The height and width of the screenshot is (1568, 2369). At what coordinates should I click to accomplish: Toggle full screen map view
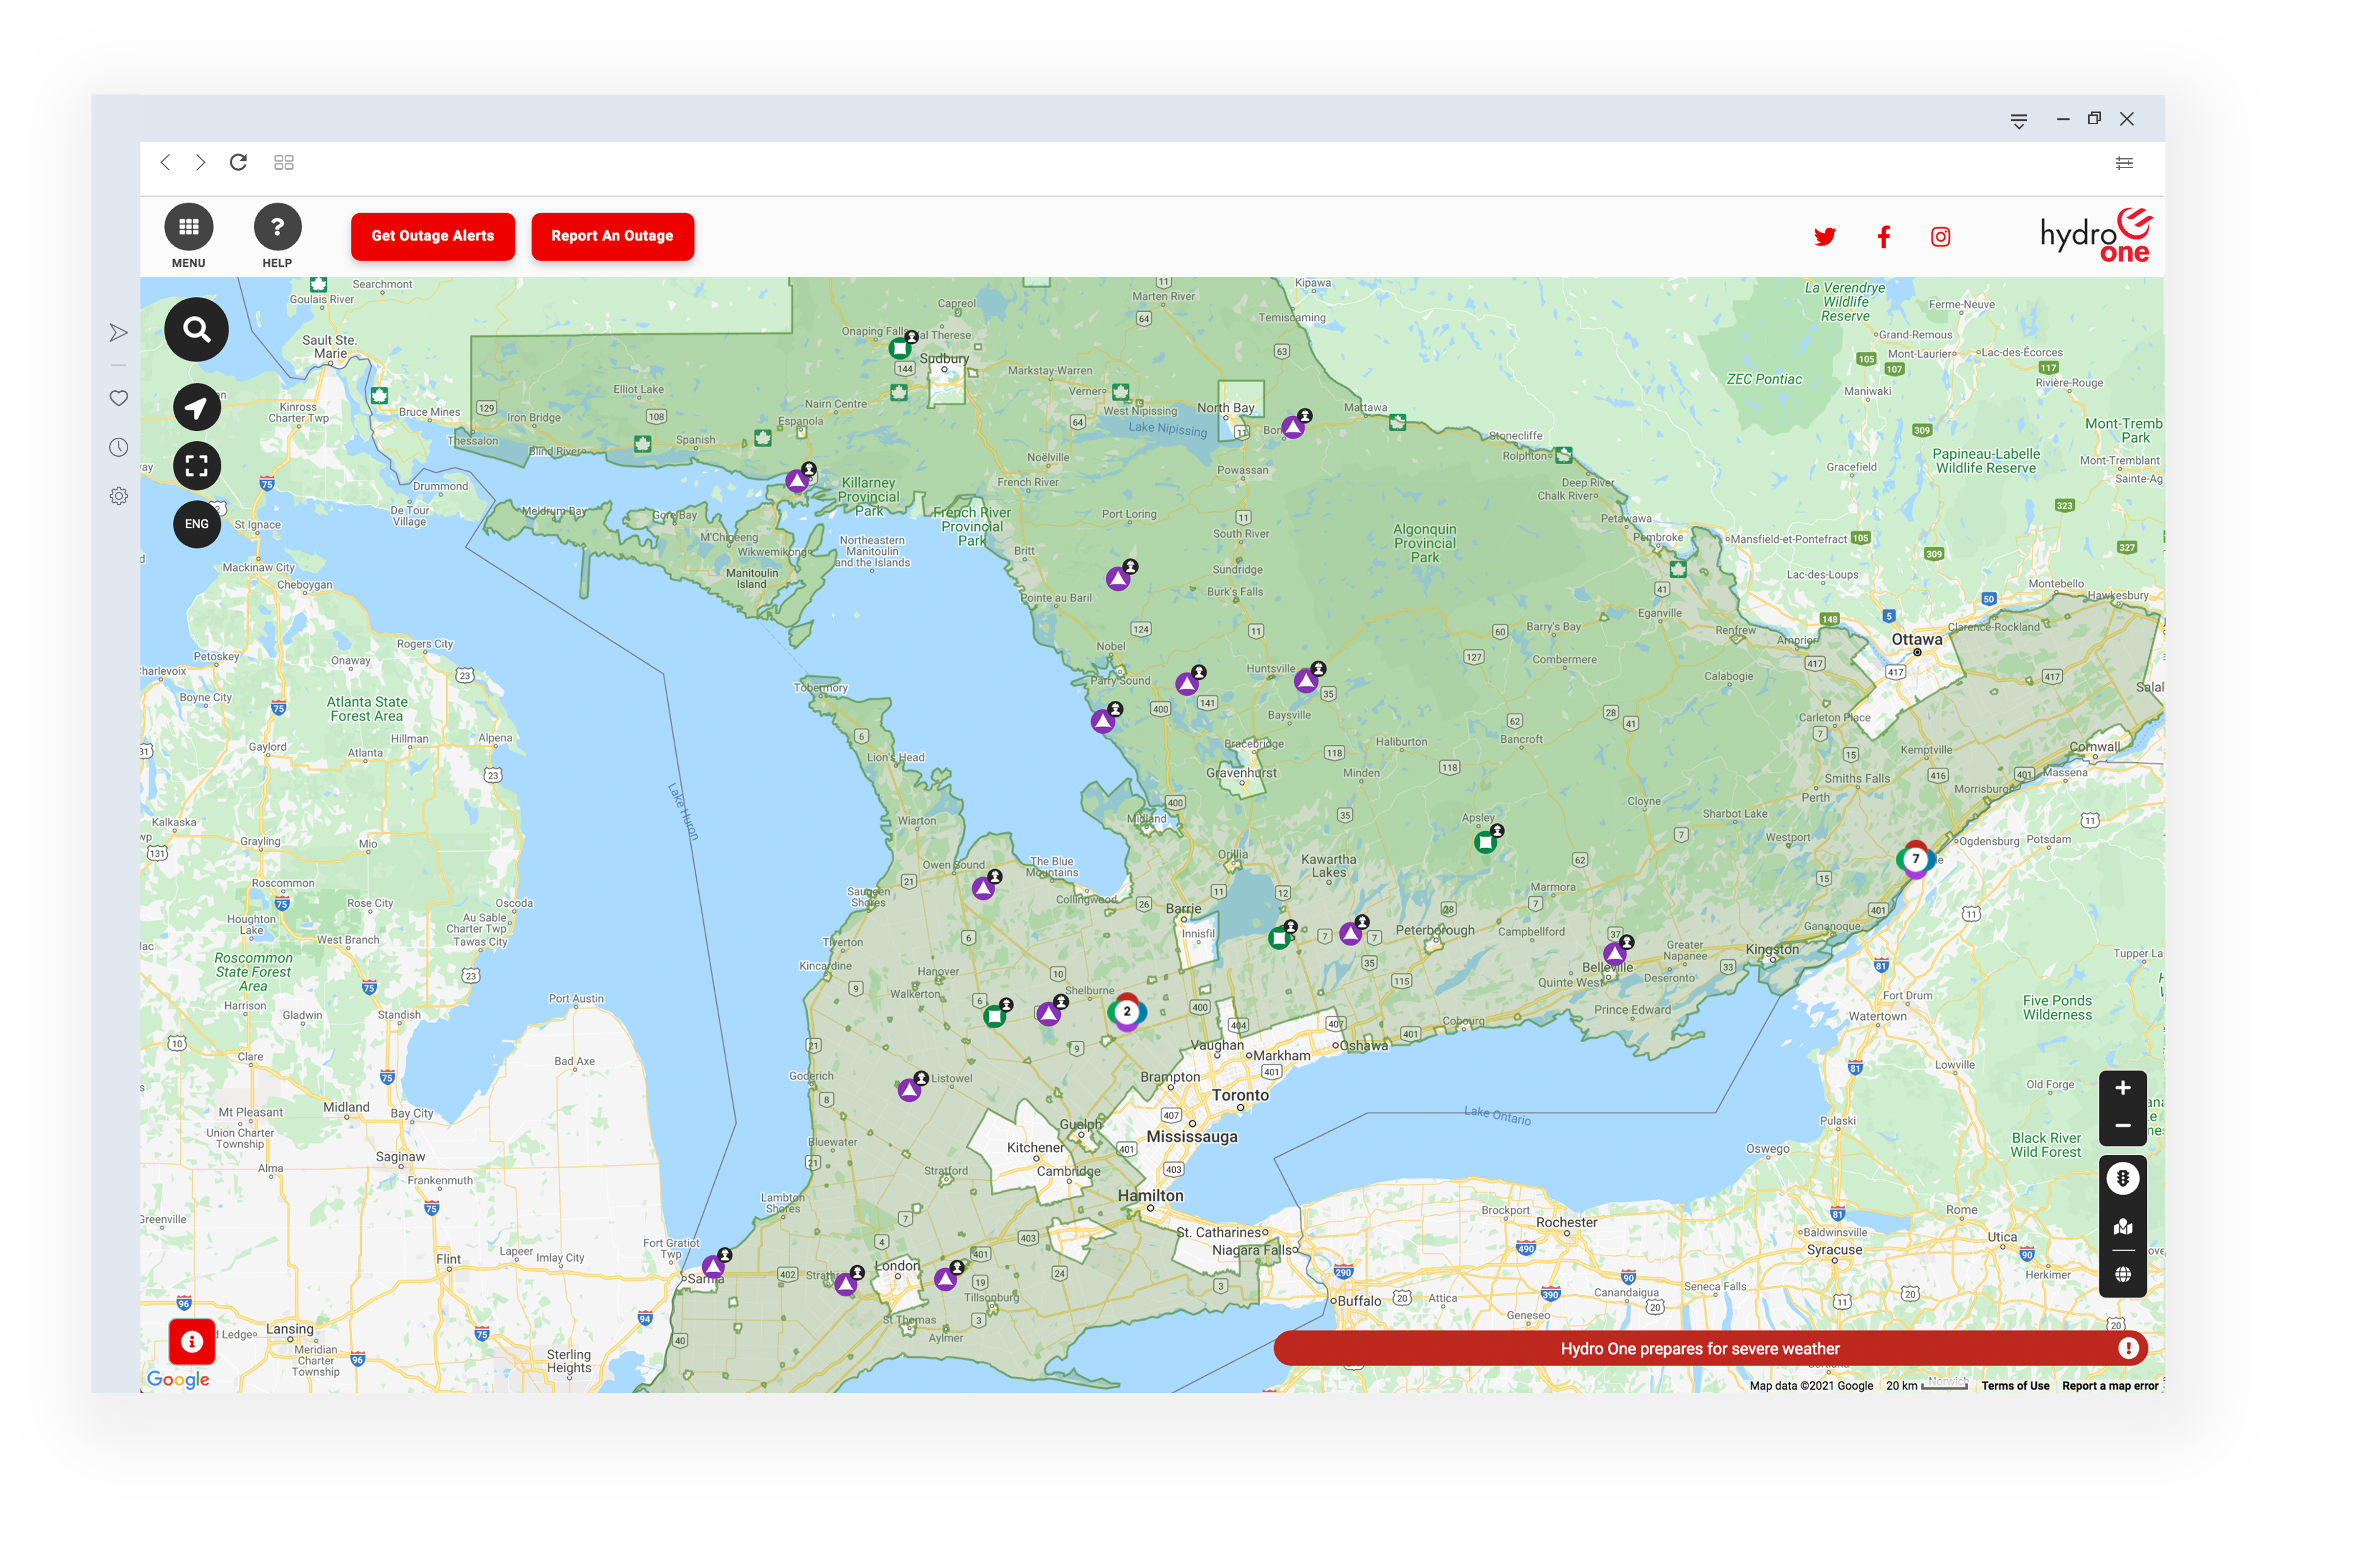coord(196,465)
